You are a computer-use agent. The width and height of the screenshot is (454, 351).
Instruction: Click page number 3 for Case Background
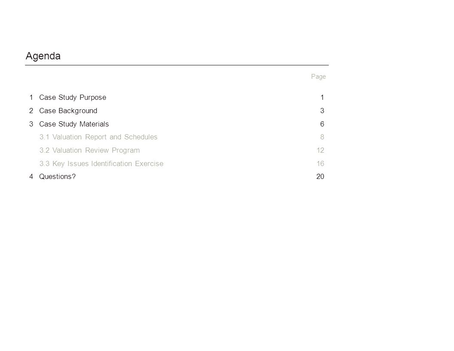point(322,111)
